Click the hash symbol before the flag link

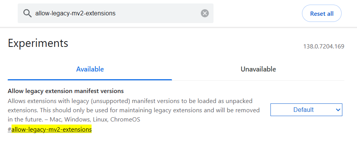[10, 130]
